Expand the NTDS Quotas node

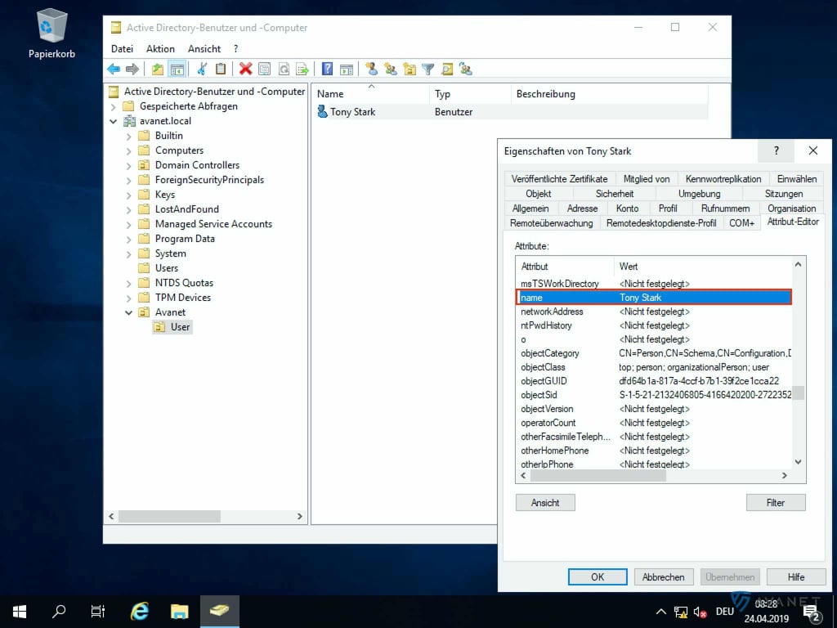(x=128, y=283)
